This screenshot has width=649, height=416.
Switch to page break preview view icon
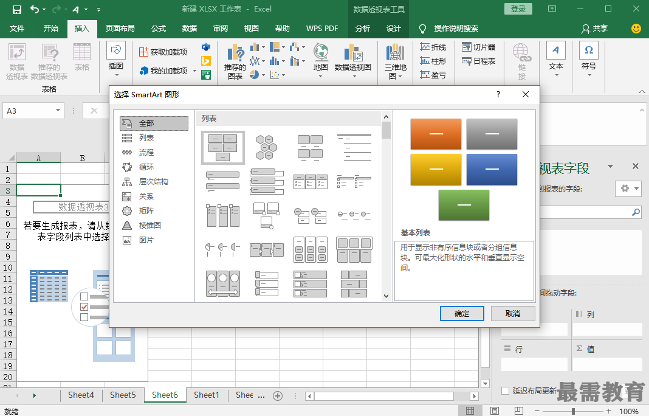pyautogui.click(x=518, y=411)
